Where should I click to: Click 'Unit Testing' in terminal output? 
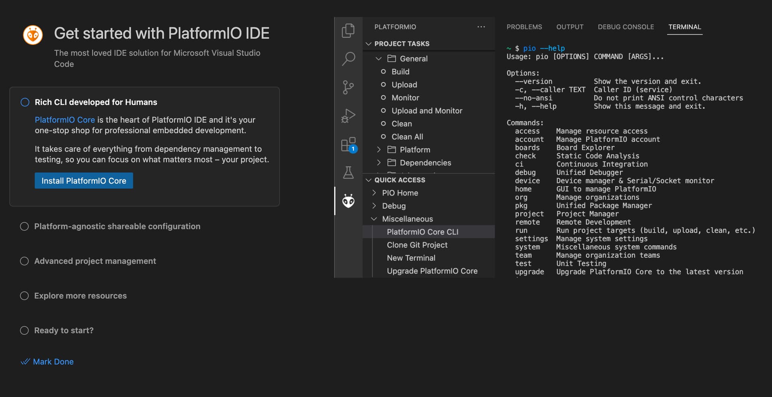(x=581, y=263)
